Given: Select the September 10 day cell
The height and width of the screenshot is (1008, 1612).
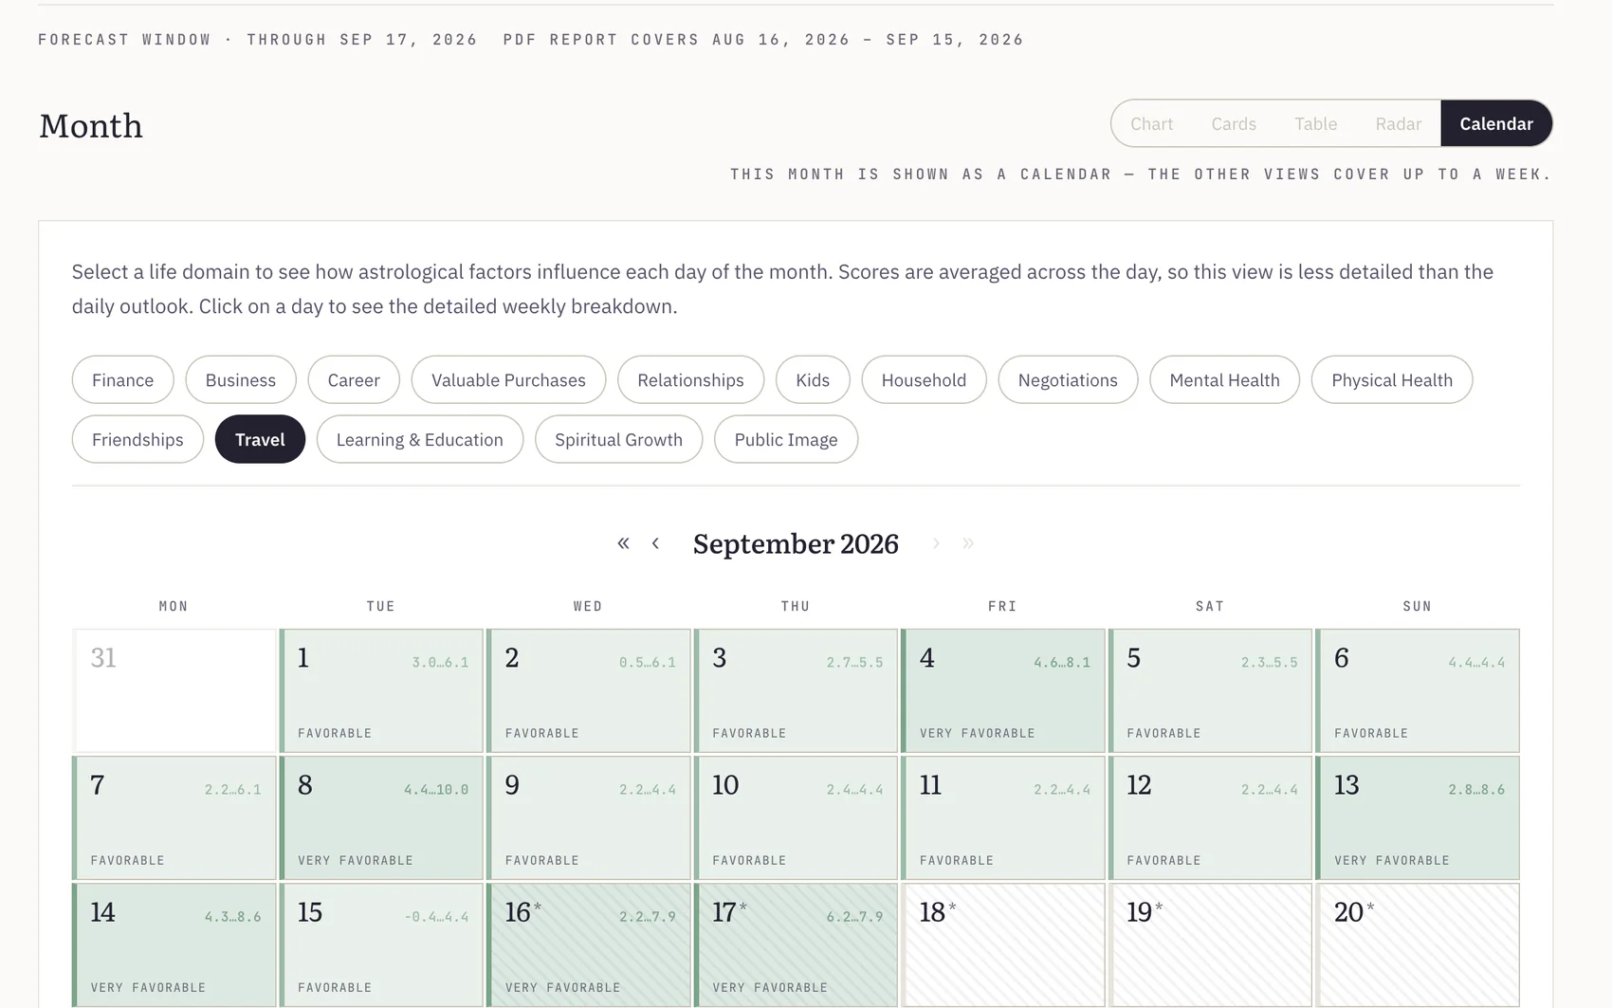Looking at the screenshot, I should 796,817.
